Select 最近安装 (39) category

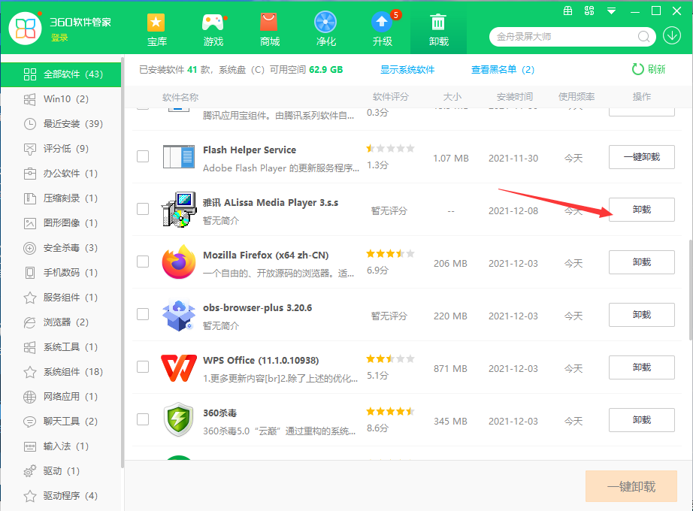61,124
